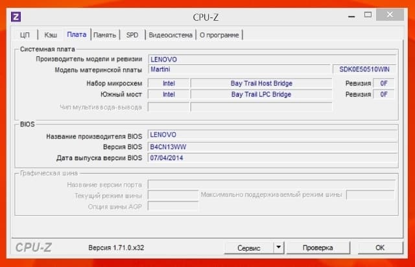Click the Проверка button
415x267 pixels.
[318, 248]
